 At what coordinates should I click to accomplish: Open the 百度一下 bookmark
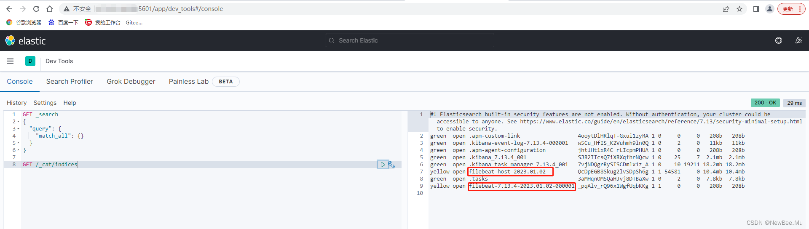pyautogui.click(x=63, y=22)
